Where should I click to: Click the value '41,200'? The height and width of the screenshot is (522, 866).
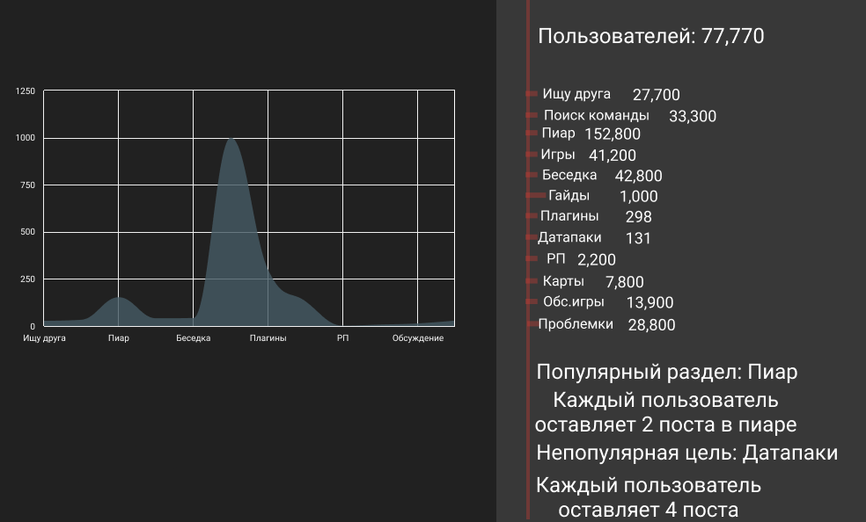pos(613,156)
